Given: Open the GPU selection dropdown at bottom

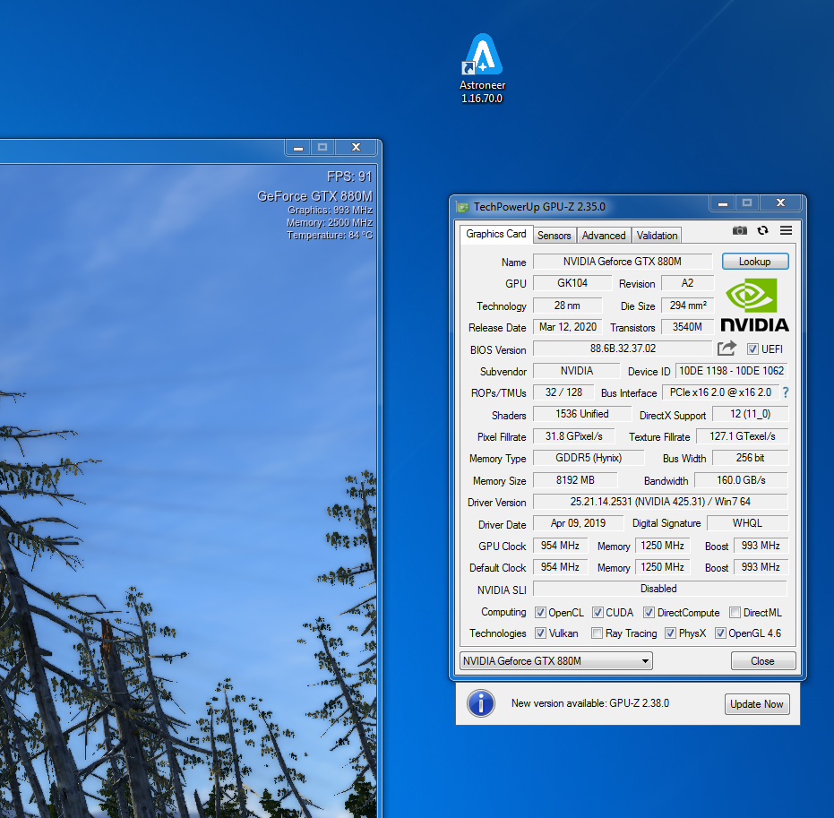Looking at the screenshot, I should [555, 661].
